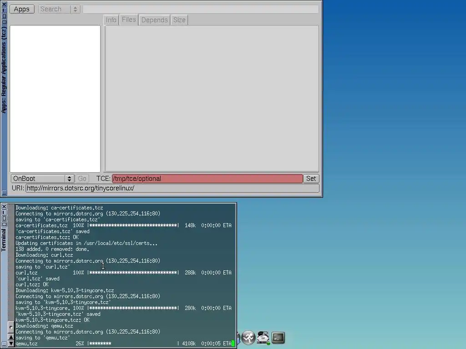Switch to the Info tab
The image size is (466, 349).
coord(111,20)
